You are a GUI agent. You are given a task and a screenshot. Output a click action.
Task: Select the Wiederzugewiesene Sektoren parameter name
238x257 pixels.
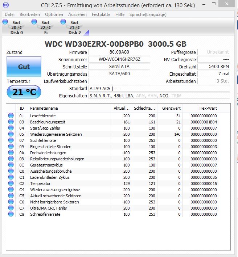coord(56,134)
